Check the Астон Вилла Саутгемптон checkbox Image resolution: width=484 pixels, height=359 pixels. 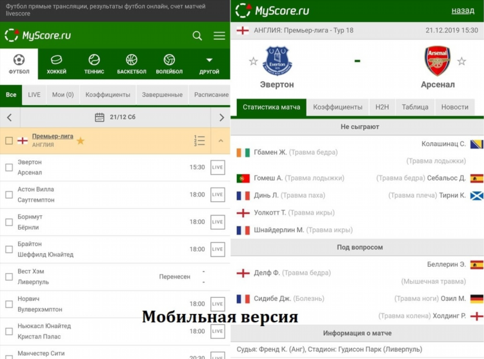[x=9, y=195]
